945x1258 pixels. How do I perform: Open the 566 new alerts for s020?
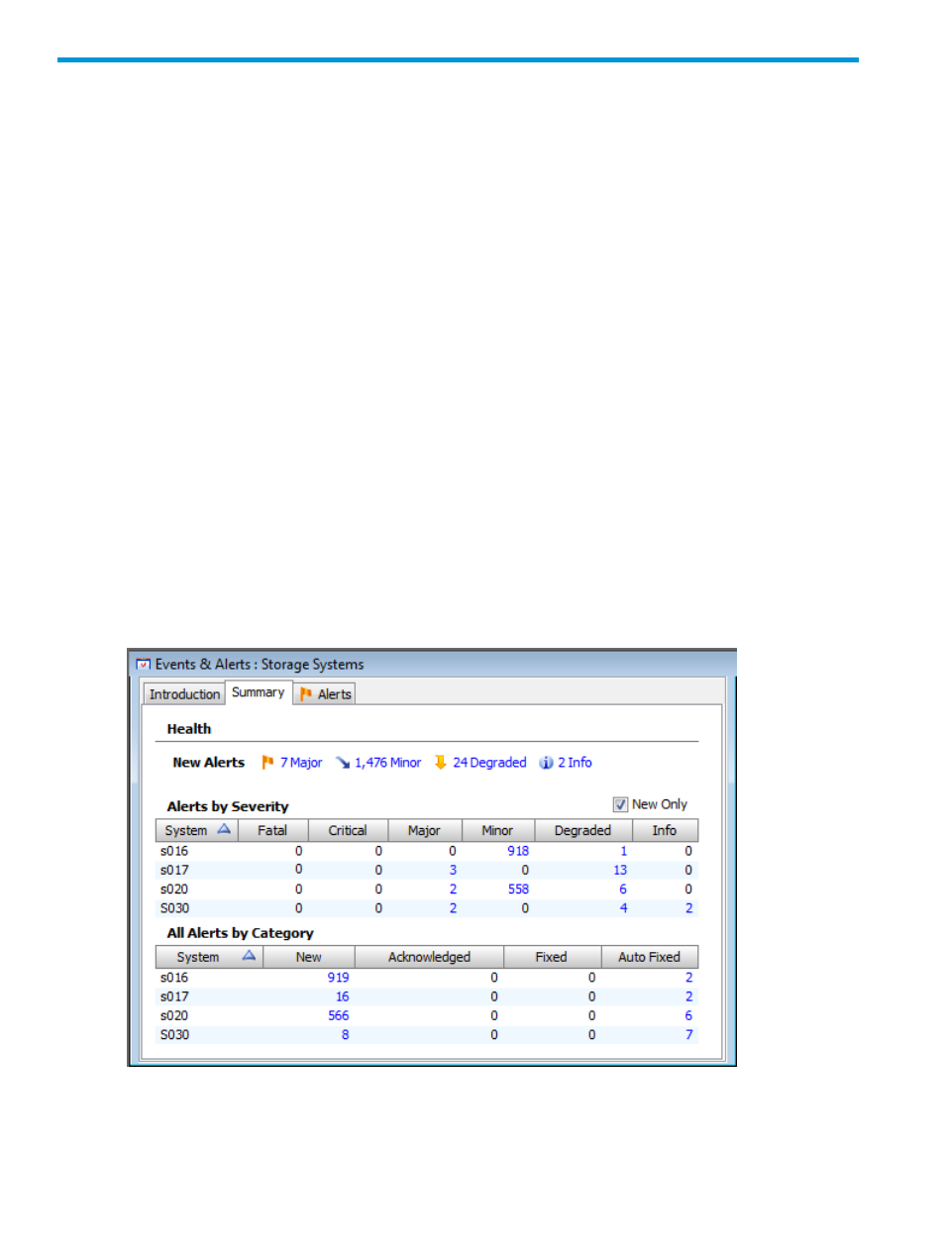339,1015
